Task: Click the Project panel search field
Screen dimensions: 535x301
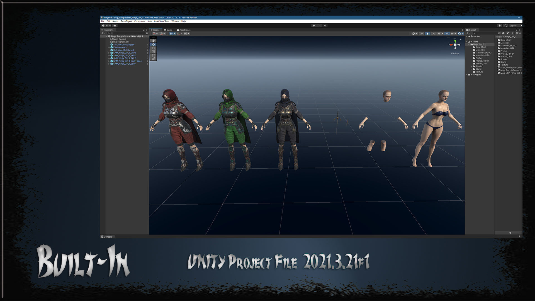Action: tap(485, 33)
